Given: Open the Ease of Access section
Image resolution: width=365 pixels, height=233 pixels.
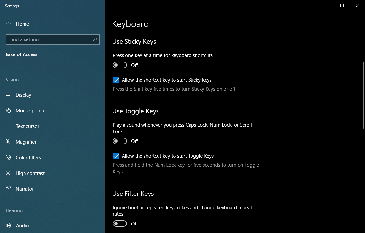Looking at the screenshot, I should pos(21,54).
